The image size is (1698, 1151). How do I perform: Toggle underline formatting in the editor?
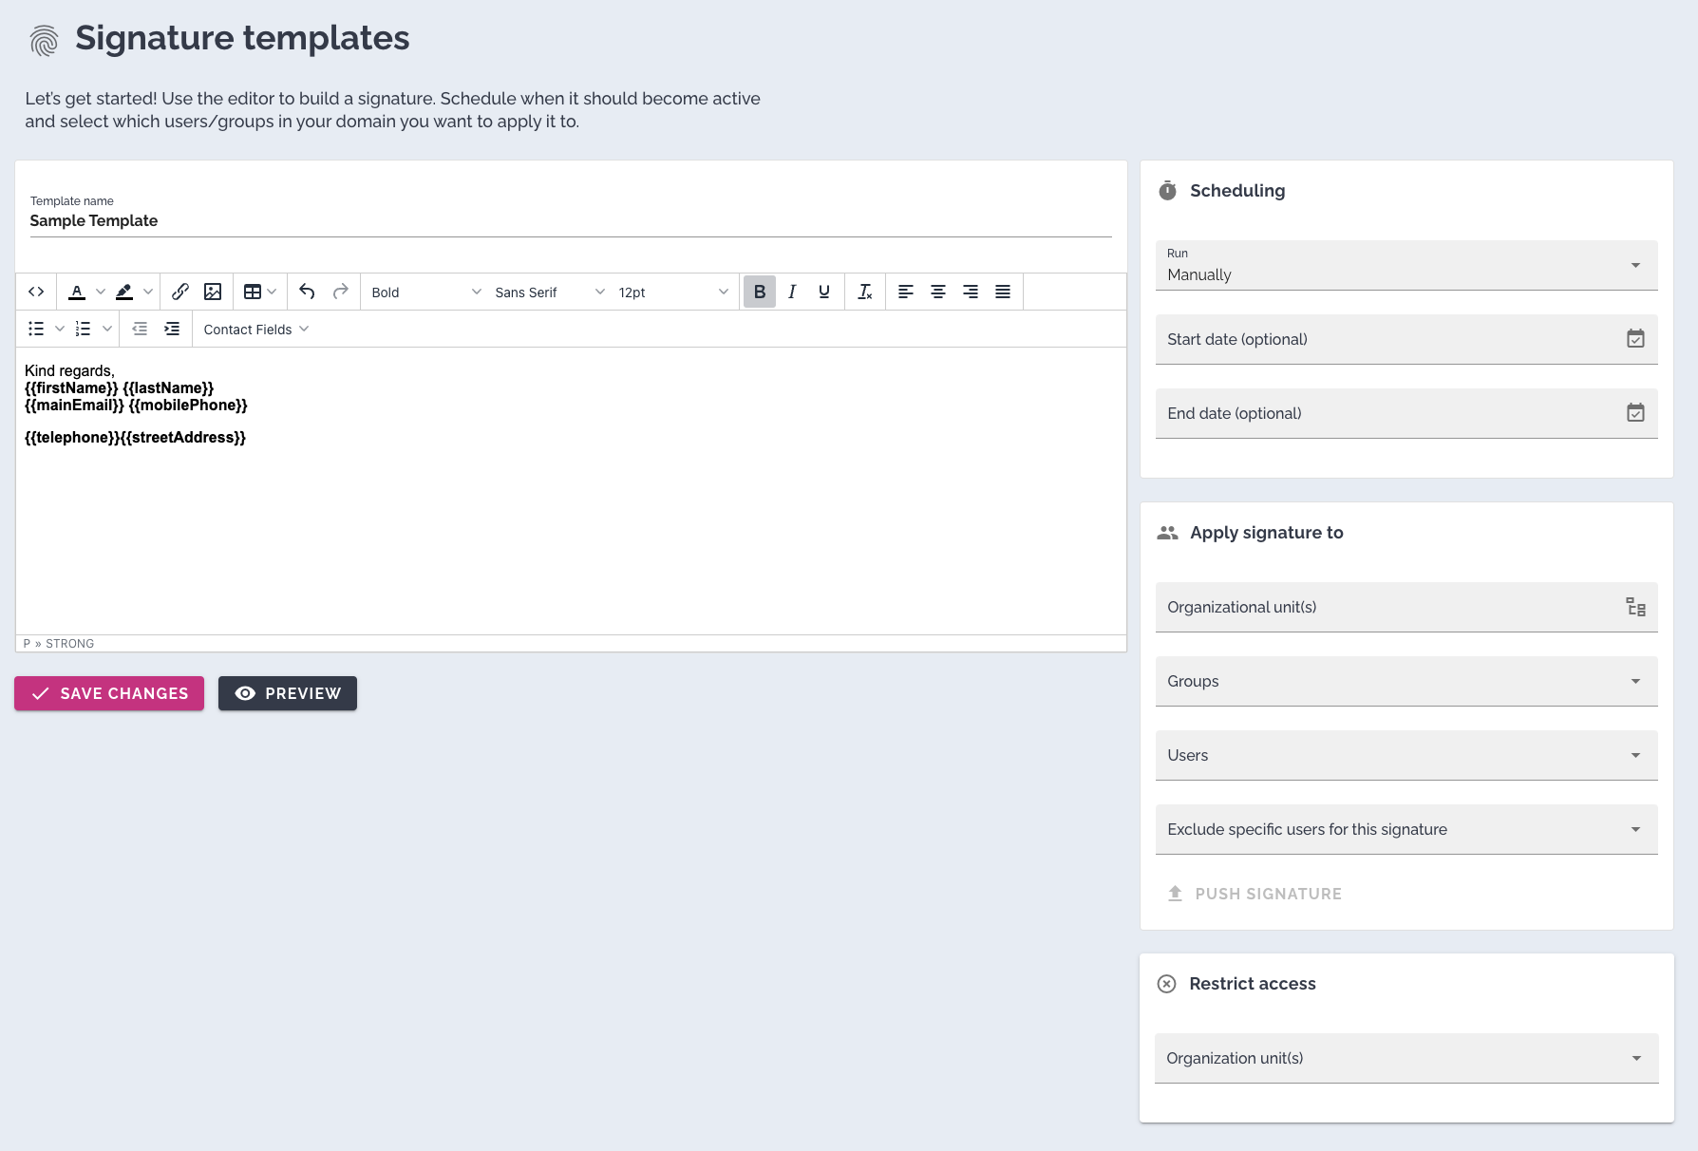(823, 292)
